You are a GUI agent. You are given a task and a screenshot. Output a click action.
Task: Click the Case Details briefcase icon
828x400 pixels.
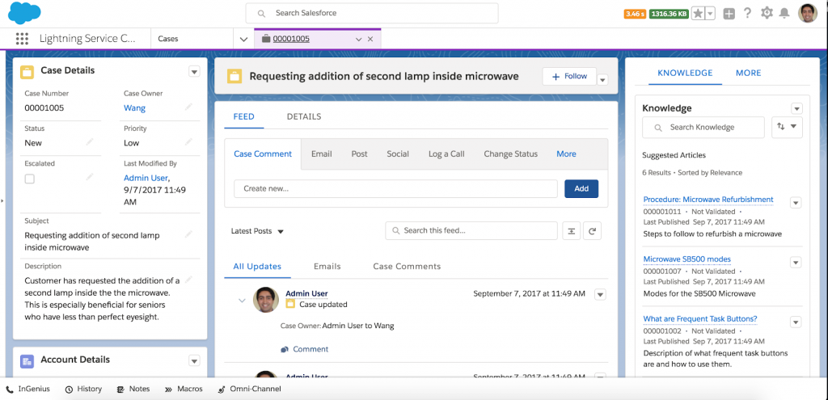27,71
